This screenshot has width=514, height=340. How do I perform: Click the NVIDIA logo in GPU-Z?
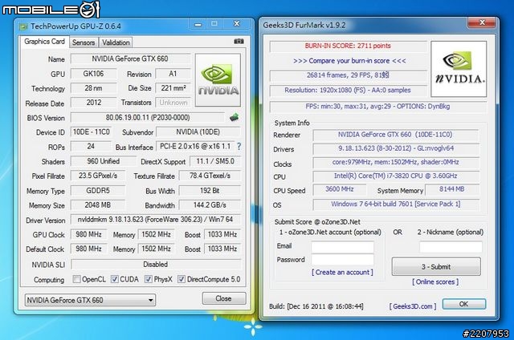click(x=218, y=80)
